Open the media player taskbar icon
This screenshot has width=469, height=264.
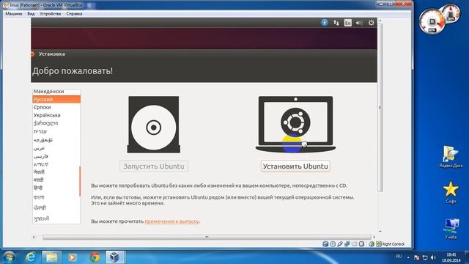pyautogui.click(x=72, y=257)
